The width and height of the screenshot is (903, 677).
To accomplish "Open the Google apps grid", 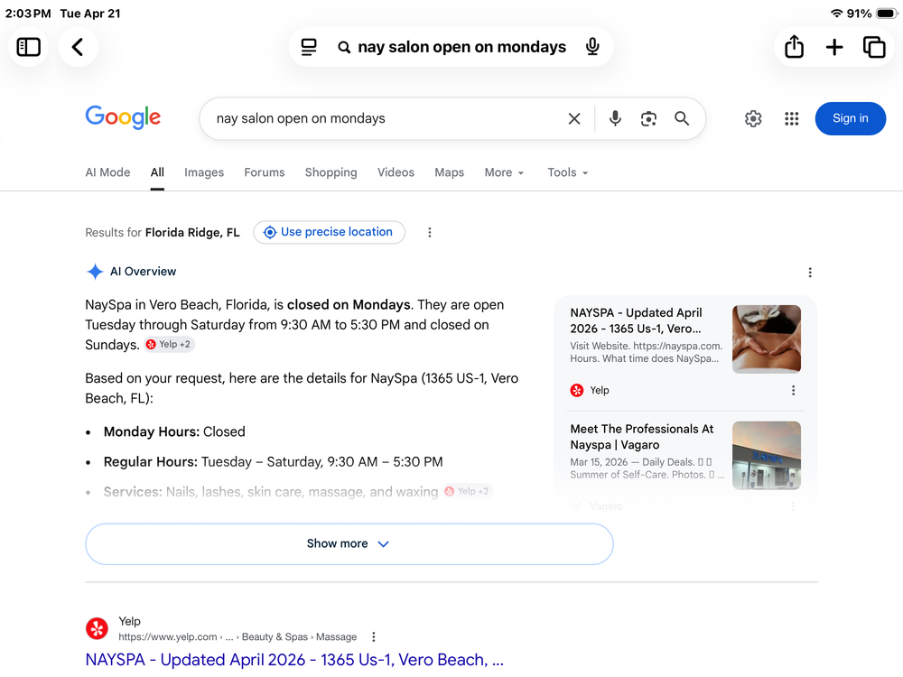I will pos(792,118).
